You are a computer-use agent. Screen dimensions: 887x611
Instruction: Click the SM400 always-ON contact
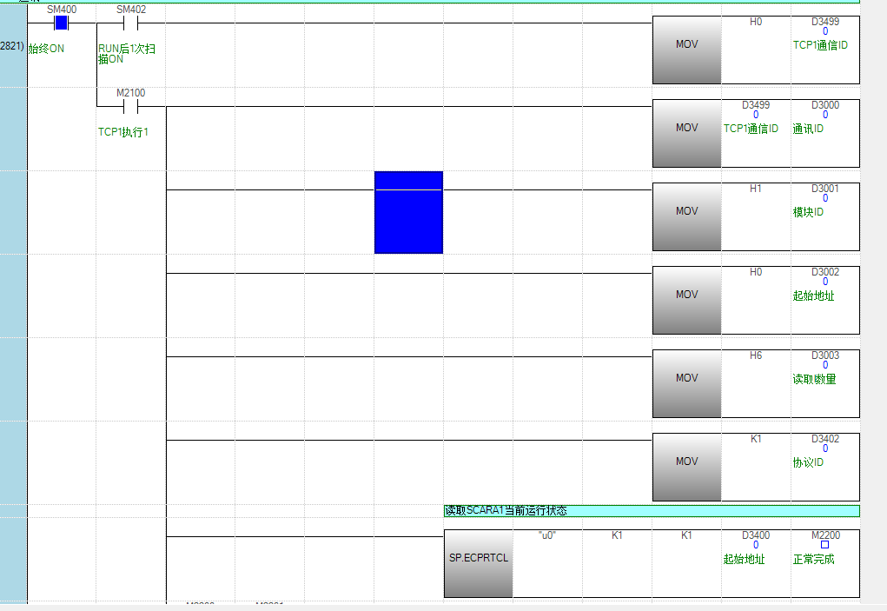pyautogui.click(x=61, y=23)
